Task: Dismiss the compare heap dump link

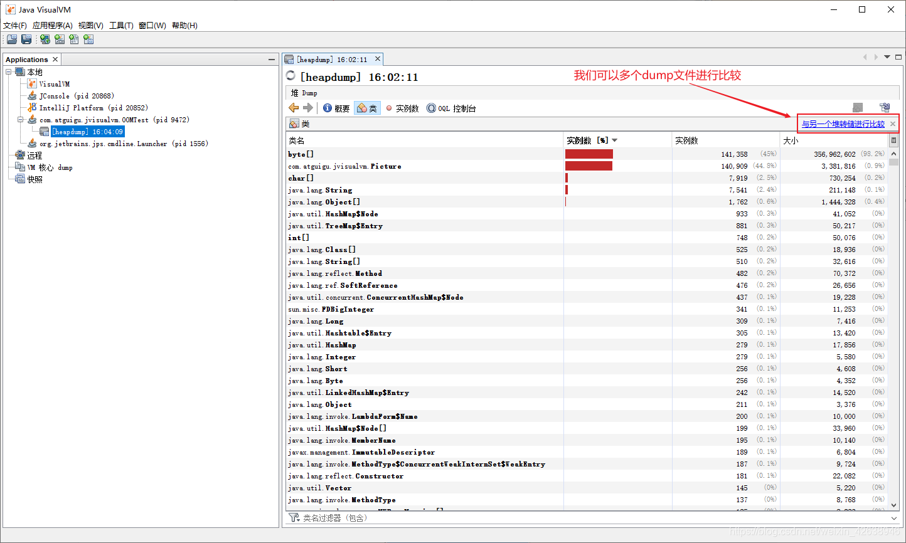Action: pyautogui.click(x=893, y=124)
